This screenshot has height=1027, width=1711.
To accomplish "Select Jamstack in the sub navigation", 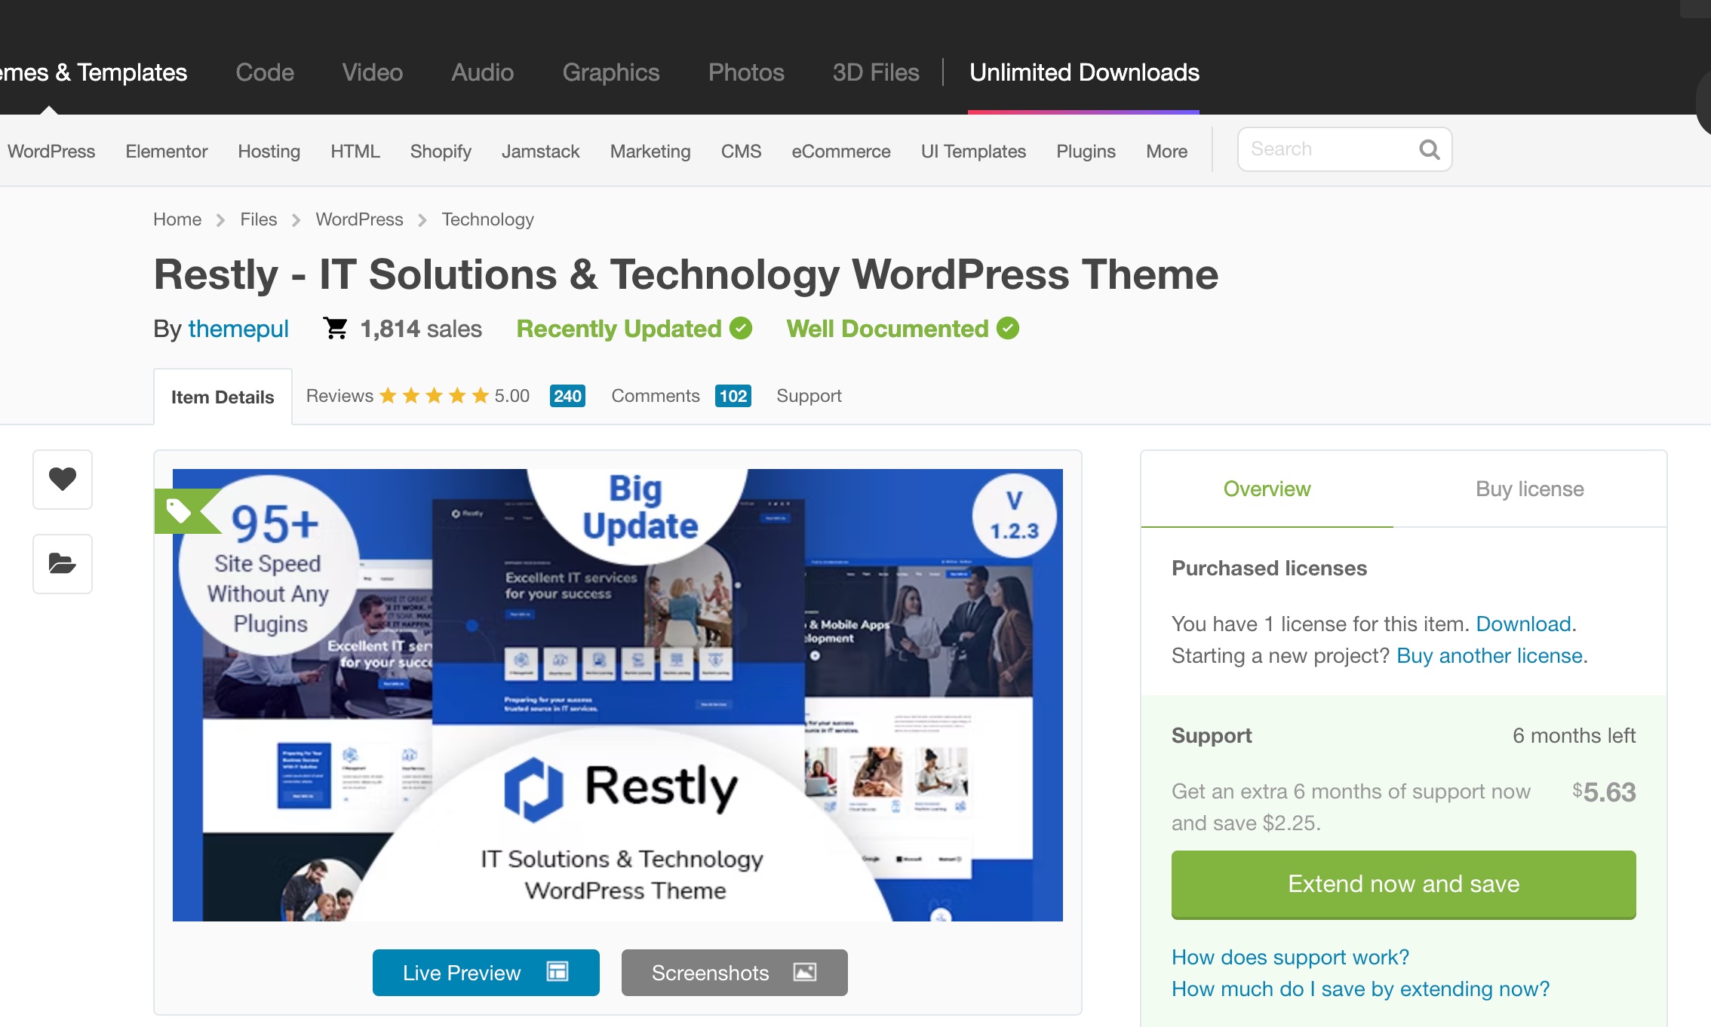I will click(x=541, y=151).
